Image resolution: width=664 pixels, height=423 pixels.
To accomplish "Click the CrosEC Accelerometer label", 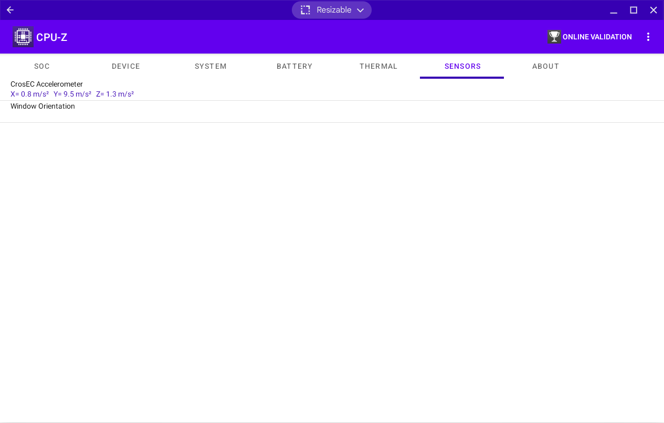I will pyautogui.click(x=47, y=84).
